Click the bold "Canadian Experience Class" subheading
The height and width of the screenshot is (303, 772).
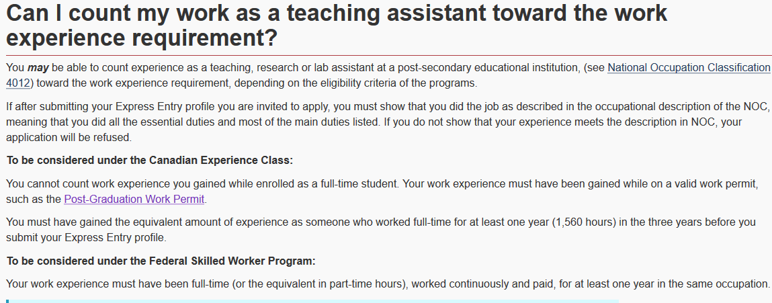[x=149, y=161]
